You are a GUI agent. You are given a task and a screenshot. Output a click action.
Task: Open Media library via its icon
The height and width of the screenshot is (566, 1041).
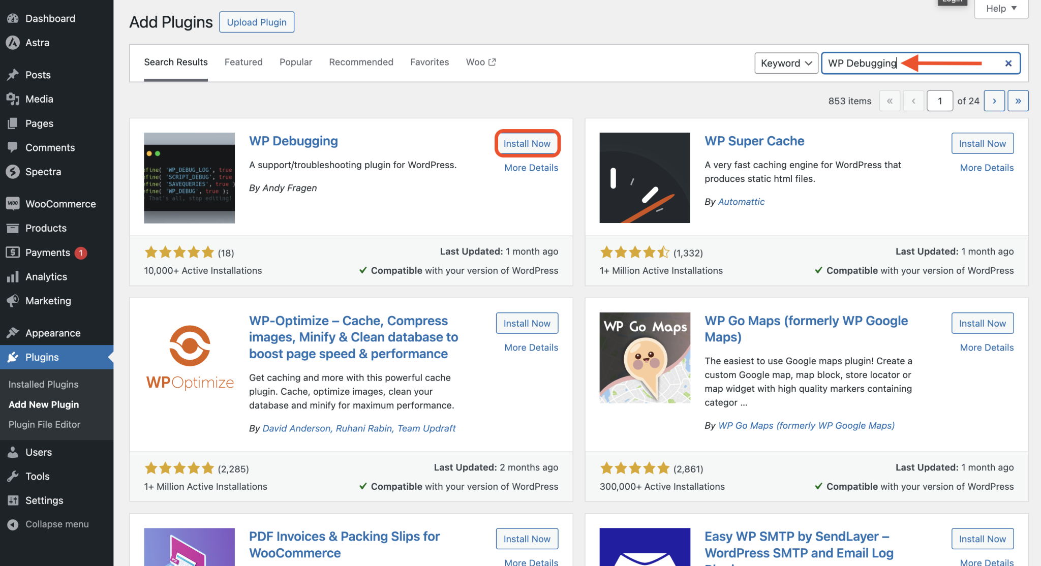[x=13, y=99]
